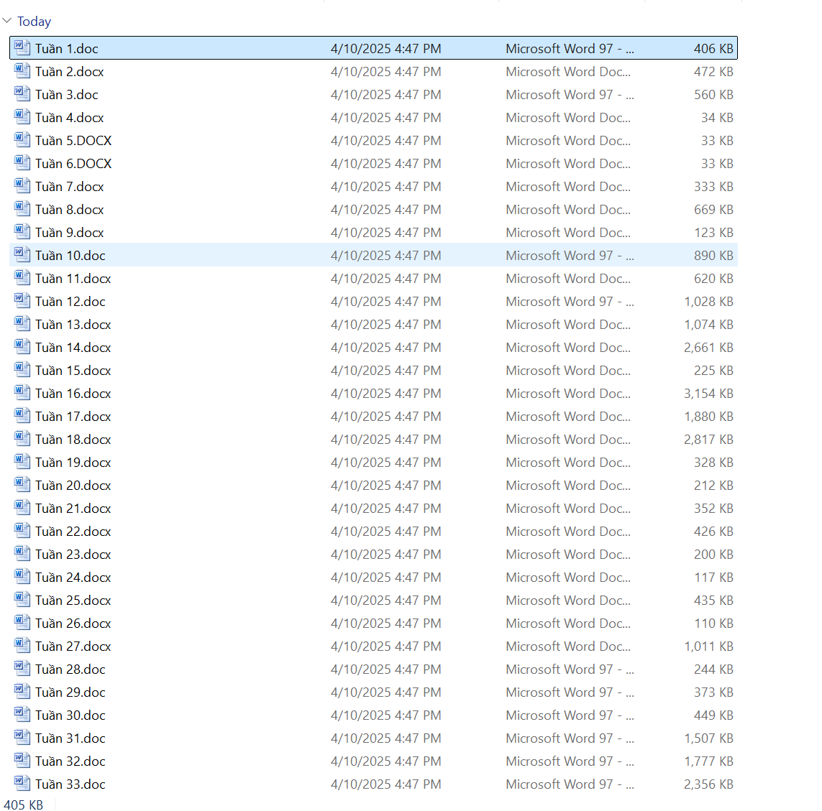Viewport: 822px width, 811px height.
Task: Click the Word icon next to Tuần 5.DOCX
Action: click(22, 140)
